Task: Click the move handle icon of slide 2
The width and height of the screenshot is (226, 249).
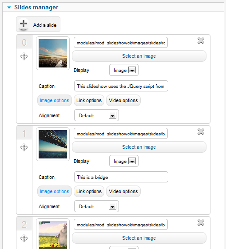Action: pos(24,238)
